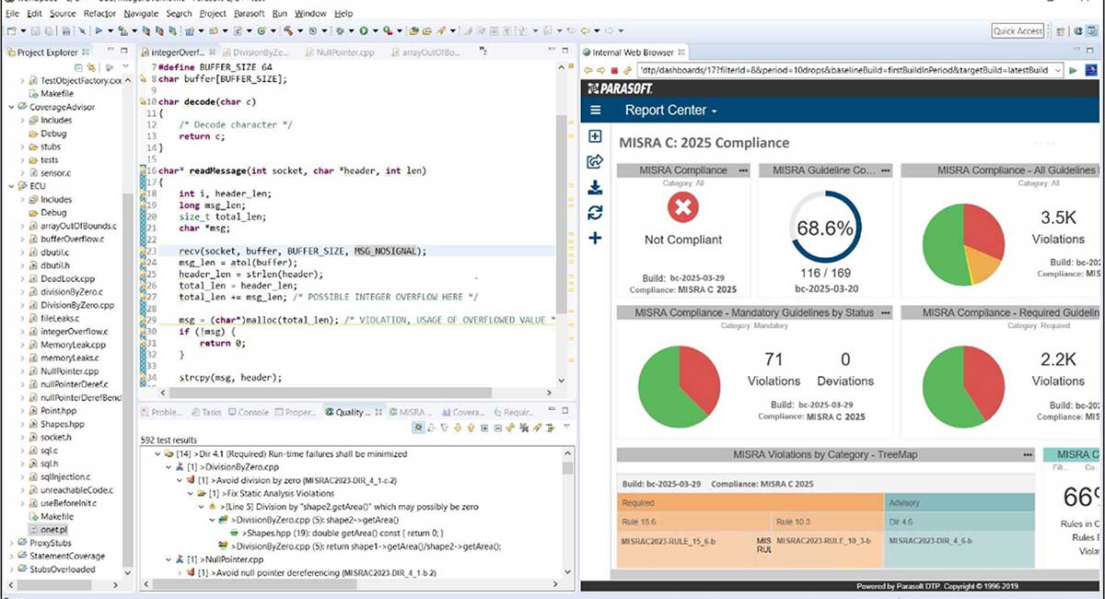Collapse the DivisionByZero.cpp results tree

point(166,467)
